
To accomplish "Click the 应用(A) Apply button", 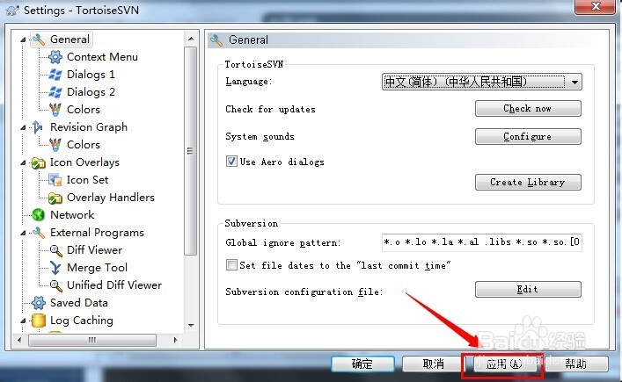I will [x=505, y=364].
